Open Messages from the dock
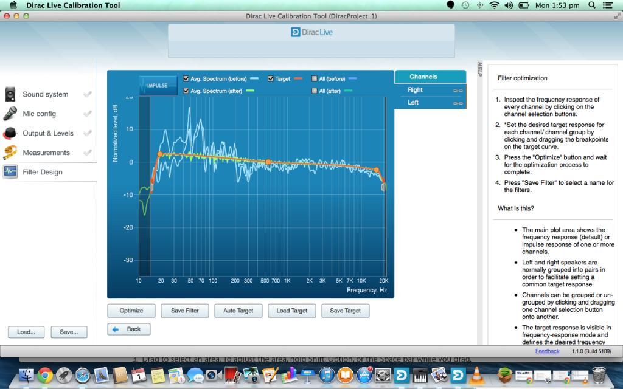Viewport: 623px width, 389px height. pyautogui.click(x=195, y=375)
